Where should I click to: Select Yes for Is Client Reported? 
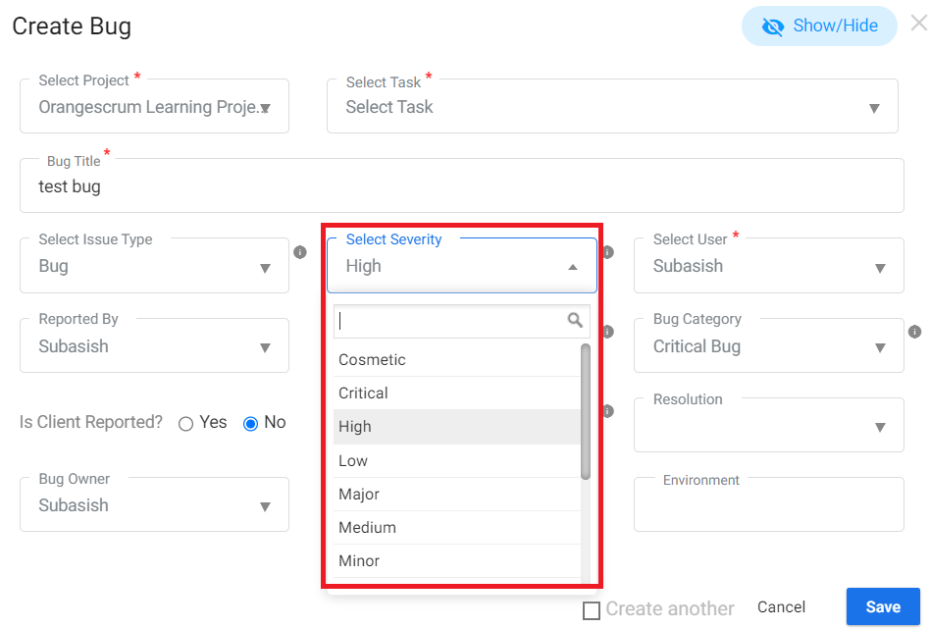[x=185, y=424]
